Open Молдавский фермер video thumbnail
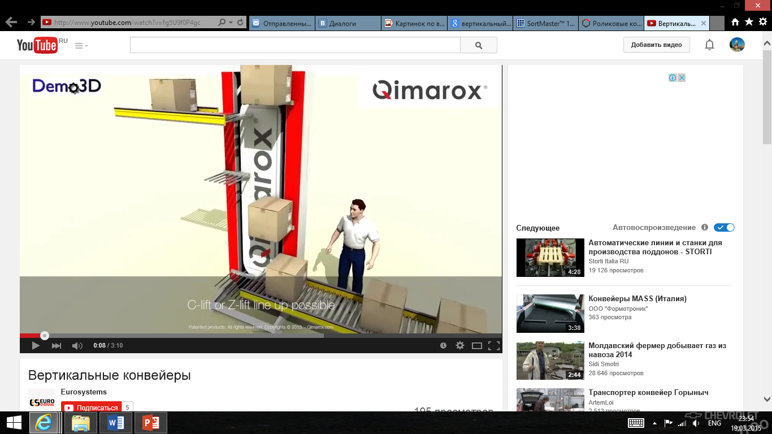 tap(550, 360)
